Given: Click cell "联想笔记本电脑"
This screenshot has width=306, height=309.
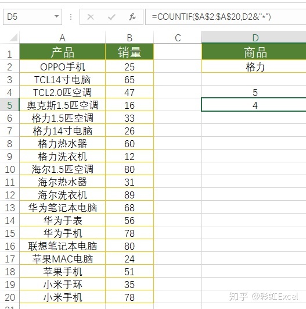Looking at the screenshot, I should 62,246.
